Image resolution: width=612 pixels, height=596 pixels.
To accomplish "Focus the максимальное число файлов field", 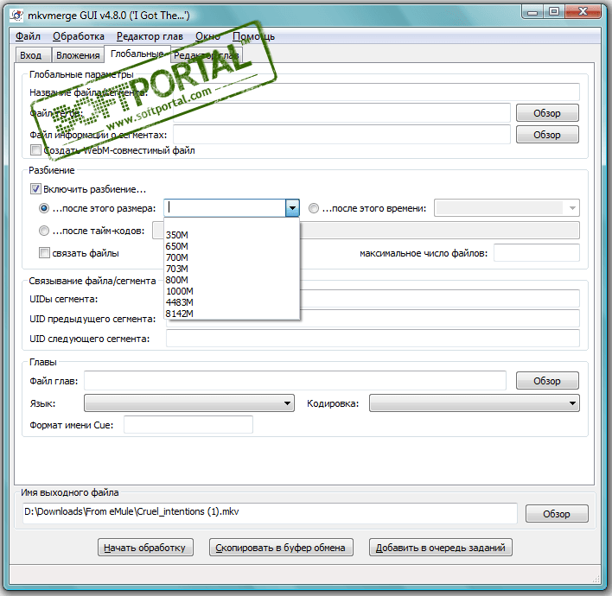I will (x=537, y=253).
